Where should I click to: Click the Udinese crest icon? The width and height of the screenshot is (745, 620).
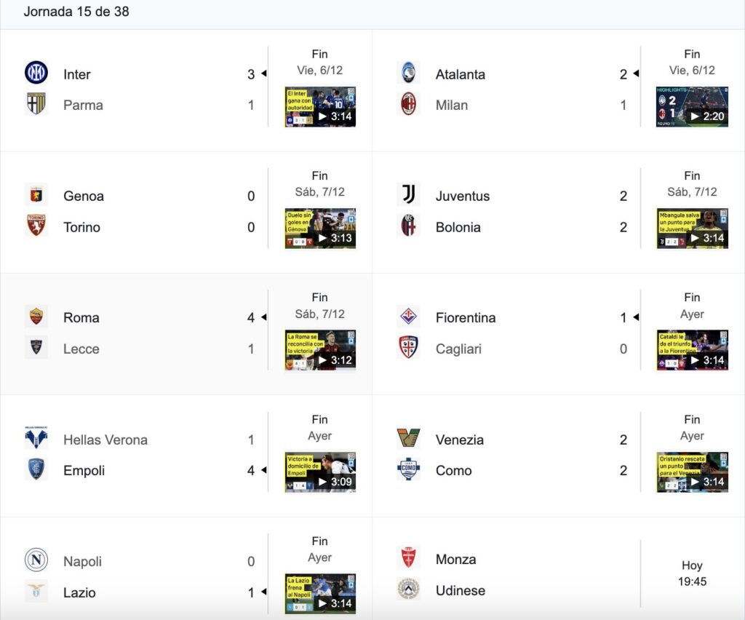pos(409,589)
